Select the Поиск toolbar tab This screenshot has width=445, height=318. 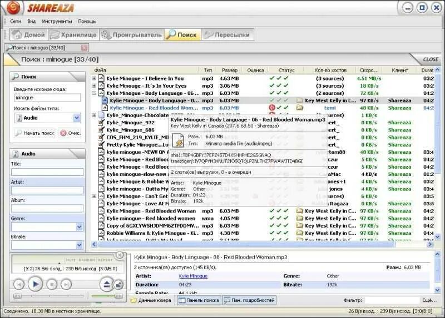tap(182, 35)
